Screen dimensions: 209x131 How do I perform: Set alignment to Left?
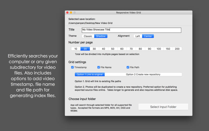[138, 36]
